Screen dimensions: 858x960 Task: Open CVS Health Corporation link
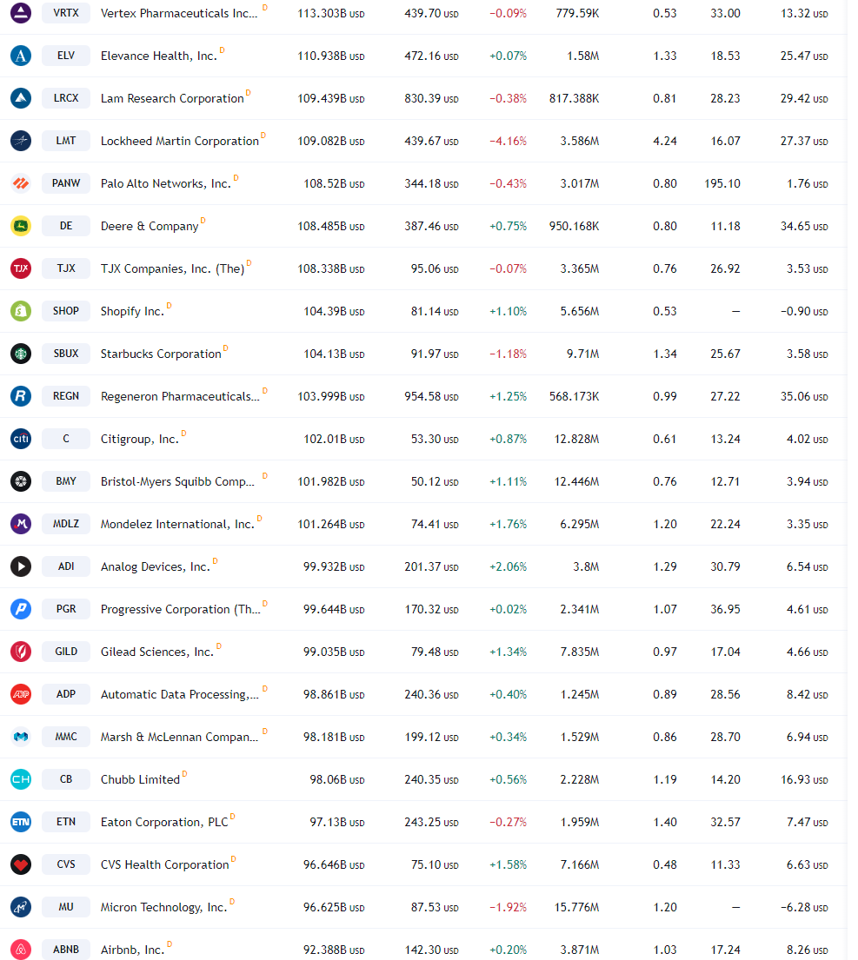click(165, 864)
